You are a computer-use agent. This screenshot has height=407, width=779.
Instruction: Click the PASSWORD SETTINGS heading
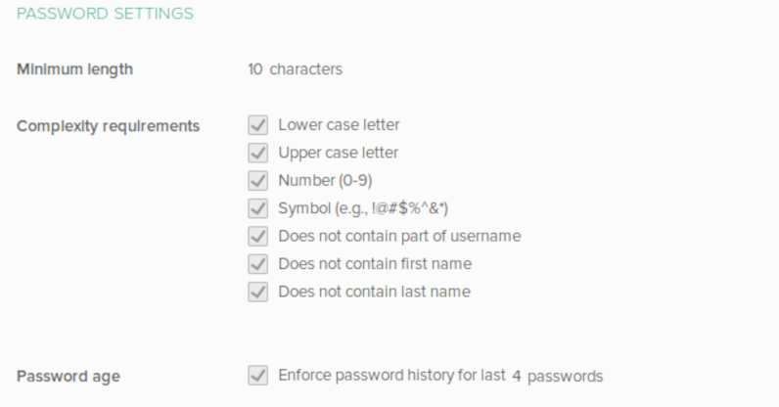pos(105,14)
